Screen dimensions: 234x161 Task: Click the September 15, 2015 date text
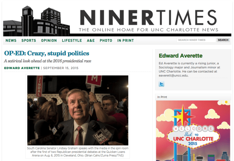tap(61, 68)
